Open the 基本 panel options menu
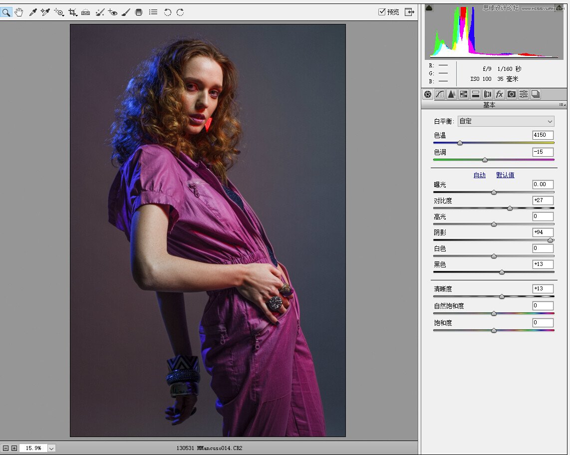 point(563,105)
